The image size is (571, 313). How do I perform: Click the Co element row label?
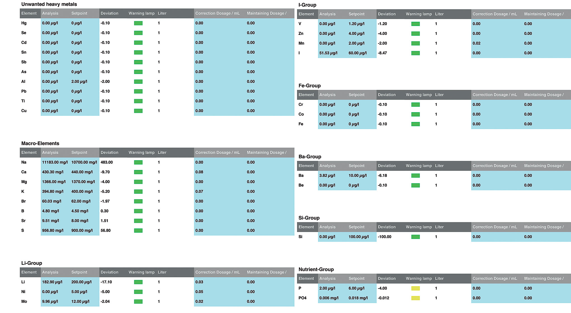pos(301,114)
